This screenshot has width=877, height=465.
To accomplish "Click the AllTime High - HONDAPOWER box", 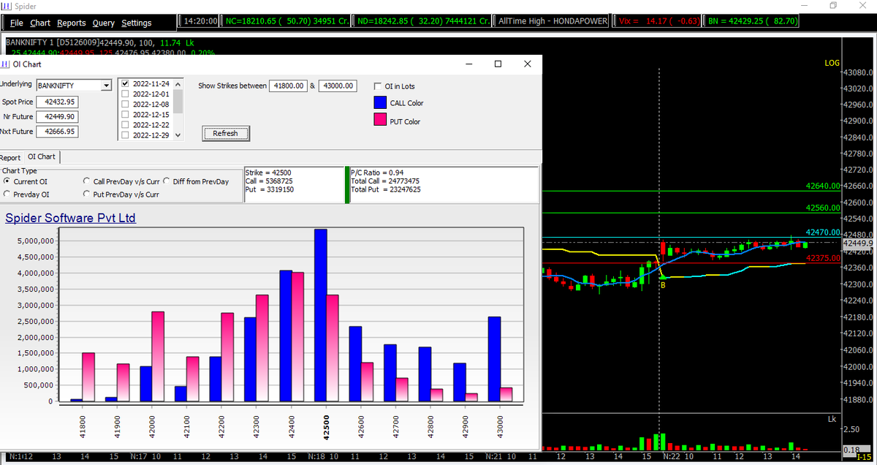I will coord(552,21).
